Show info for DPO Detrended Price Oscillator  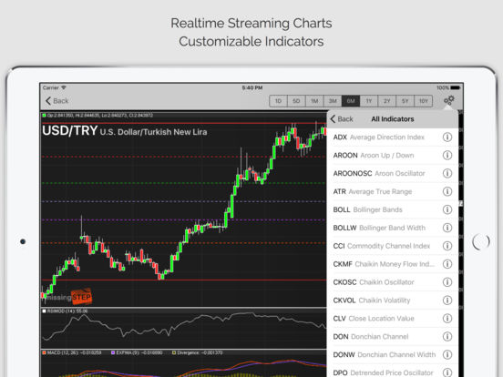447,372
